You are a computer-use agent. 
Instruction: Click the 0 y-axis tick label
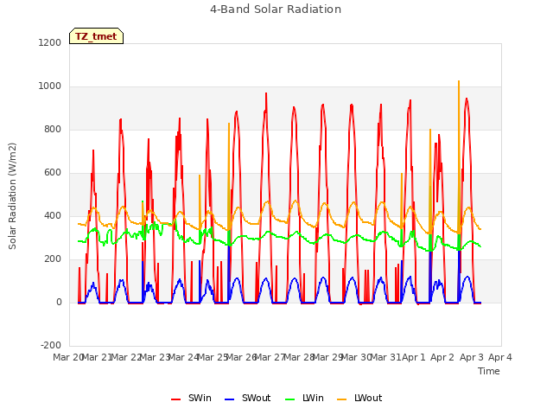point(59,302)
